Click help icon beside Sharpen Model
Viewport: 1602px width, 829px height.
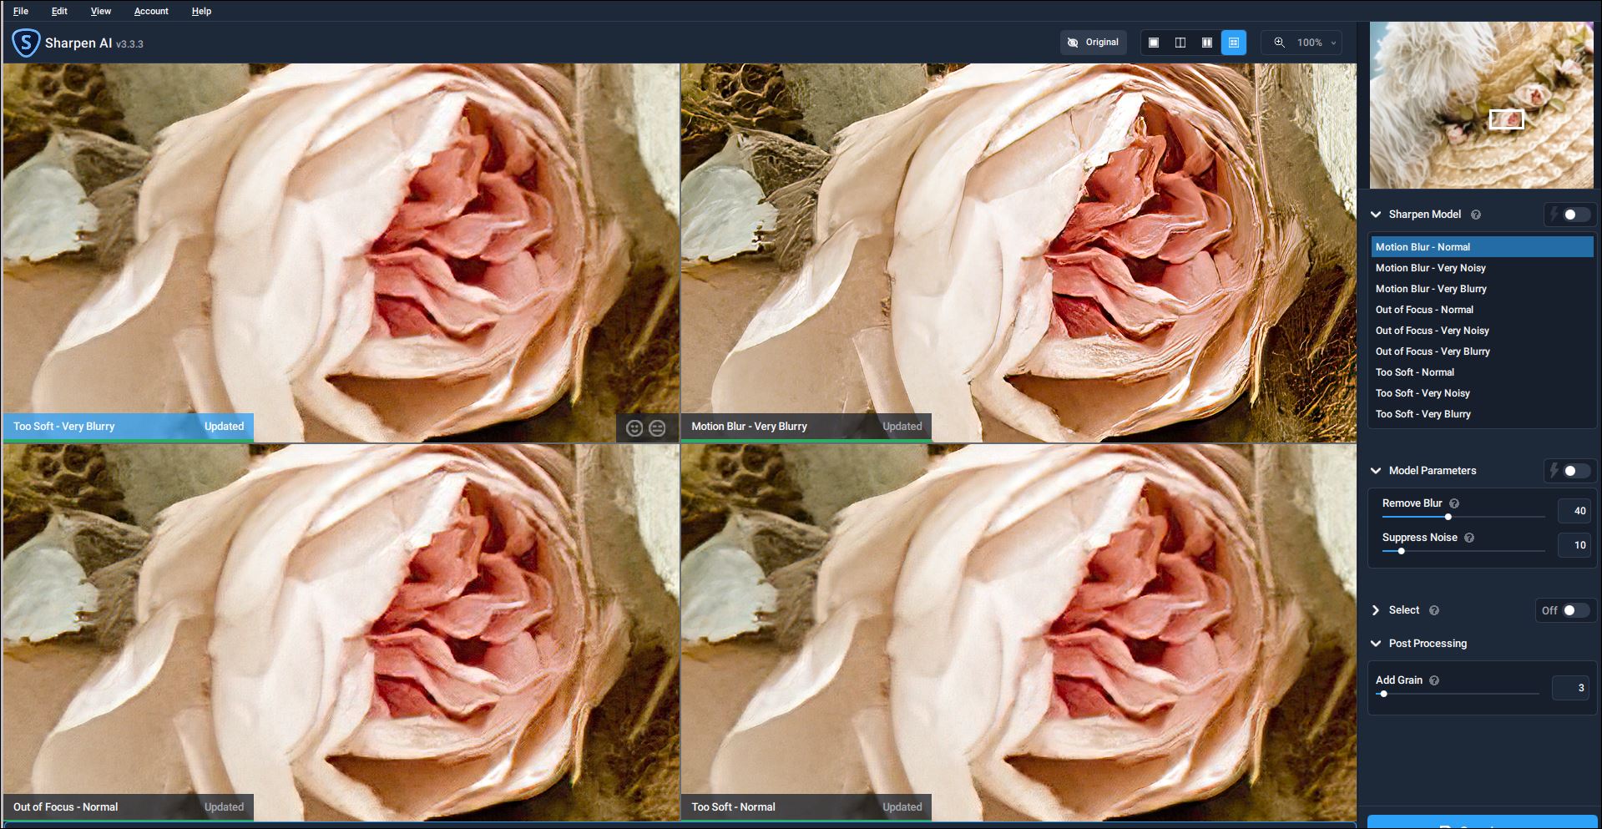tap(1476, 215)
